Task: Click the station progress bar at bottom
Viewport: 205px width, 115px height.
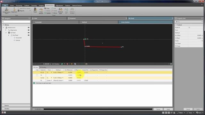Action: coord(98,109)
